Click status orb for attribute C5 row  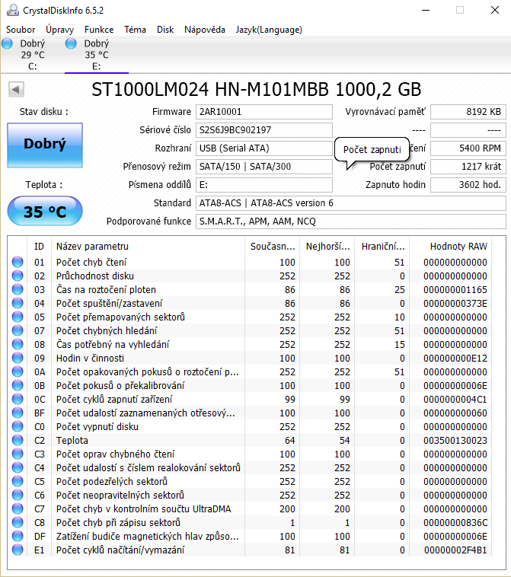(x=18, y=481)
